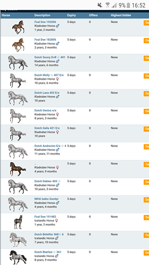Click the Offers column header
Screen dimensions: 149x265
point(93,15)
